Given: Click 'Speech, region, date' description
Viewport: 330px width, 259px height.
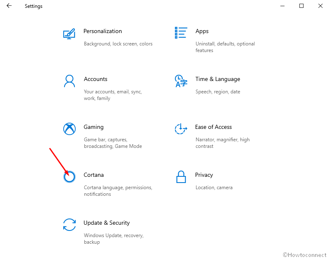Looking at the screenshot, I should pyautogui.click(x=218, y=92).
